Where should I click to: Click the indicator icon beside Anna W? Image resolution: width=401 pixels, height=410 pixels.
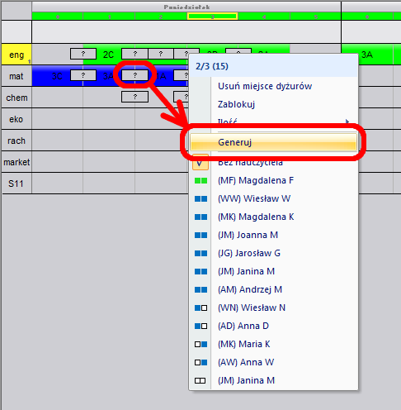pyautogui.click(x=200, y=363)
